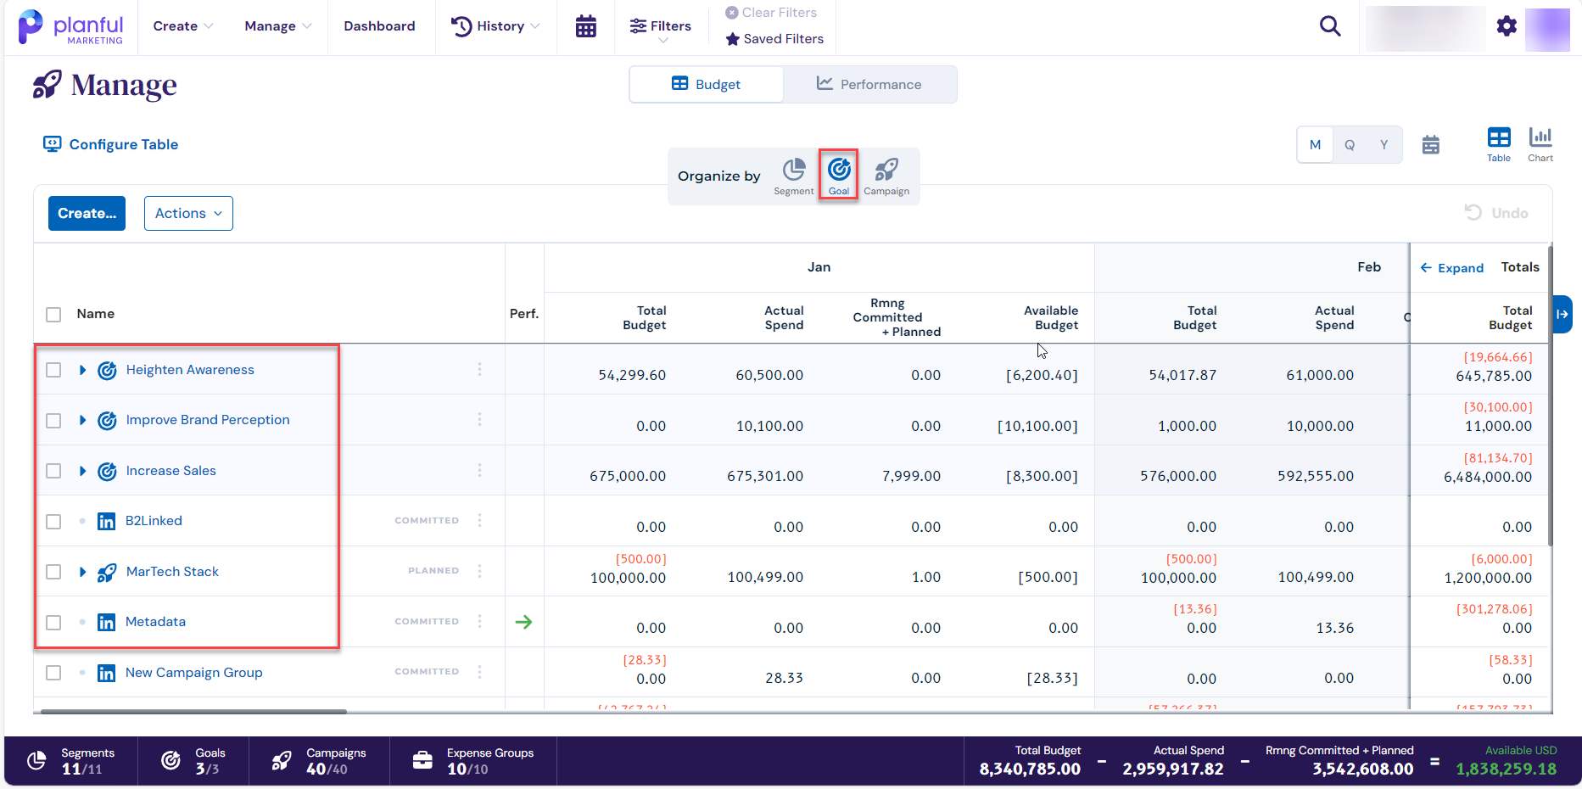This screenshot has width=1582, height=789.
Task: Open the History dropdown
Action: [495, 26]
